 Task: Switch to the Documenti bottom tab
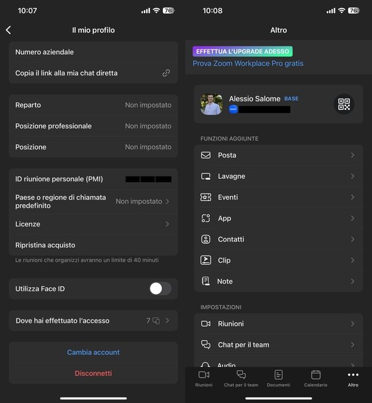278,378
